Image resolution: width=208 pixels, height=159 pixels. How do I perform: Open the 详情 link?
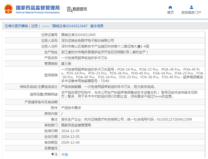64,155
